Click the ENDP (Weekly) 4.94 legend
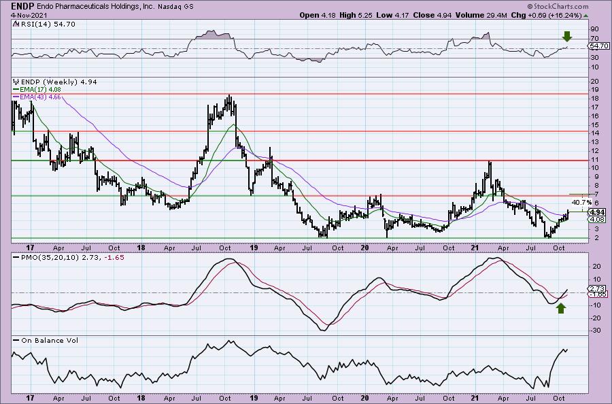Image resolution: width=612 pixels, height=404 pixels. click(x=58, y=82)
